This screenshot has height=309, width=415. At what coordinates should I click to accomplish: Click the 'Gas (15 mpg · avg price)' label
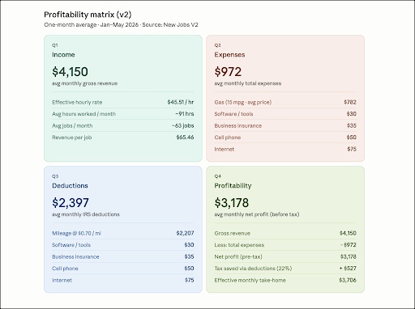(243, 102)
